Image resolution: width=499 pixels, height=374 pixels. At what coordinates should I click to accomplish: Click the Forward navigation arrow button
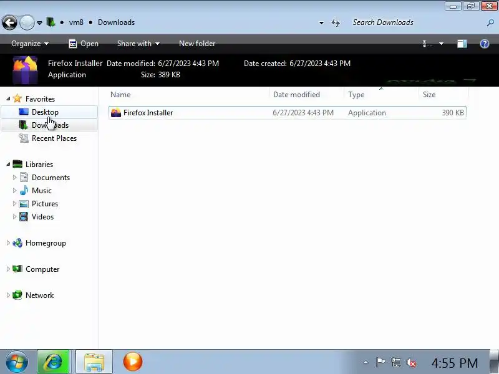coord(27,22)
